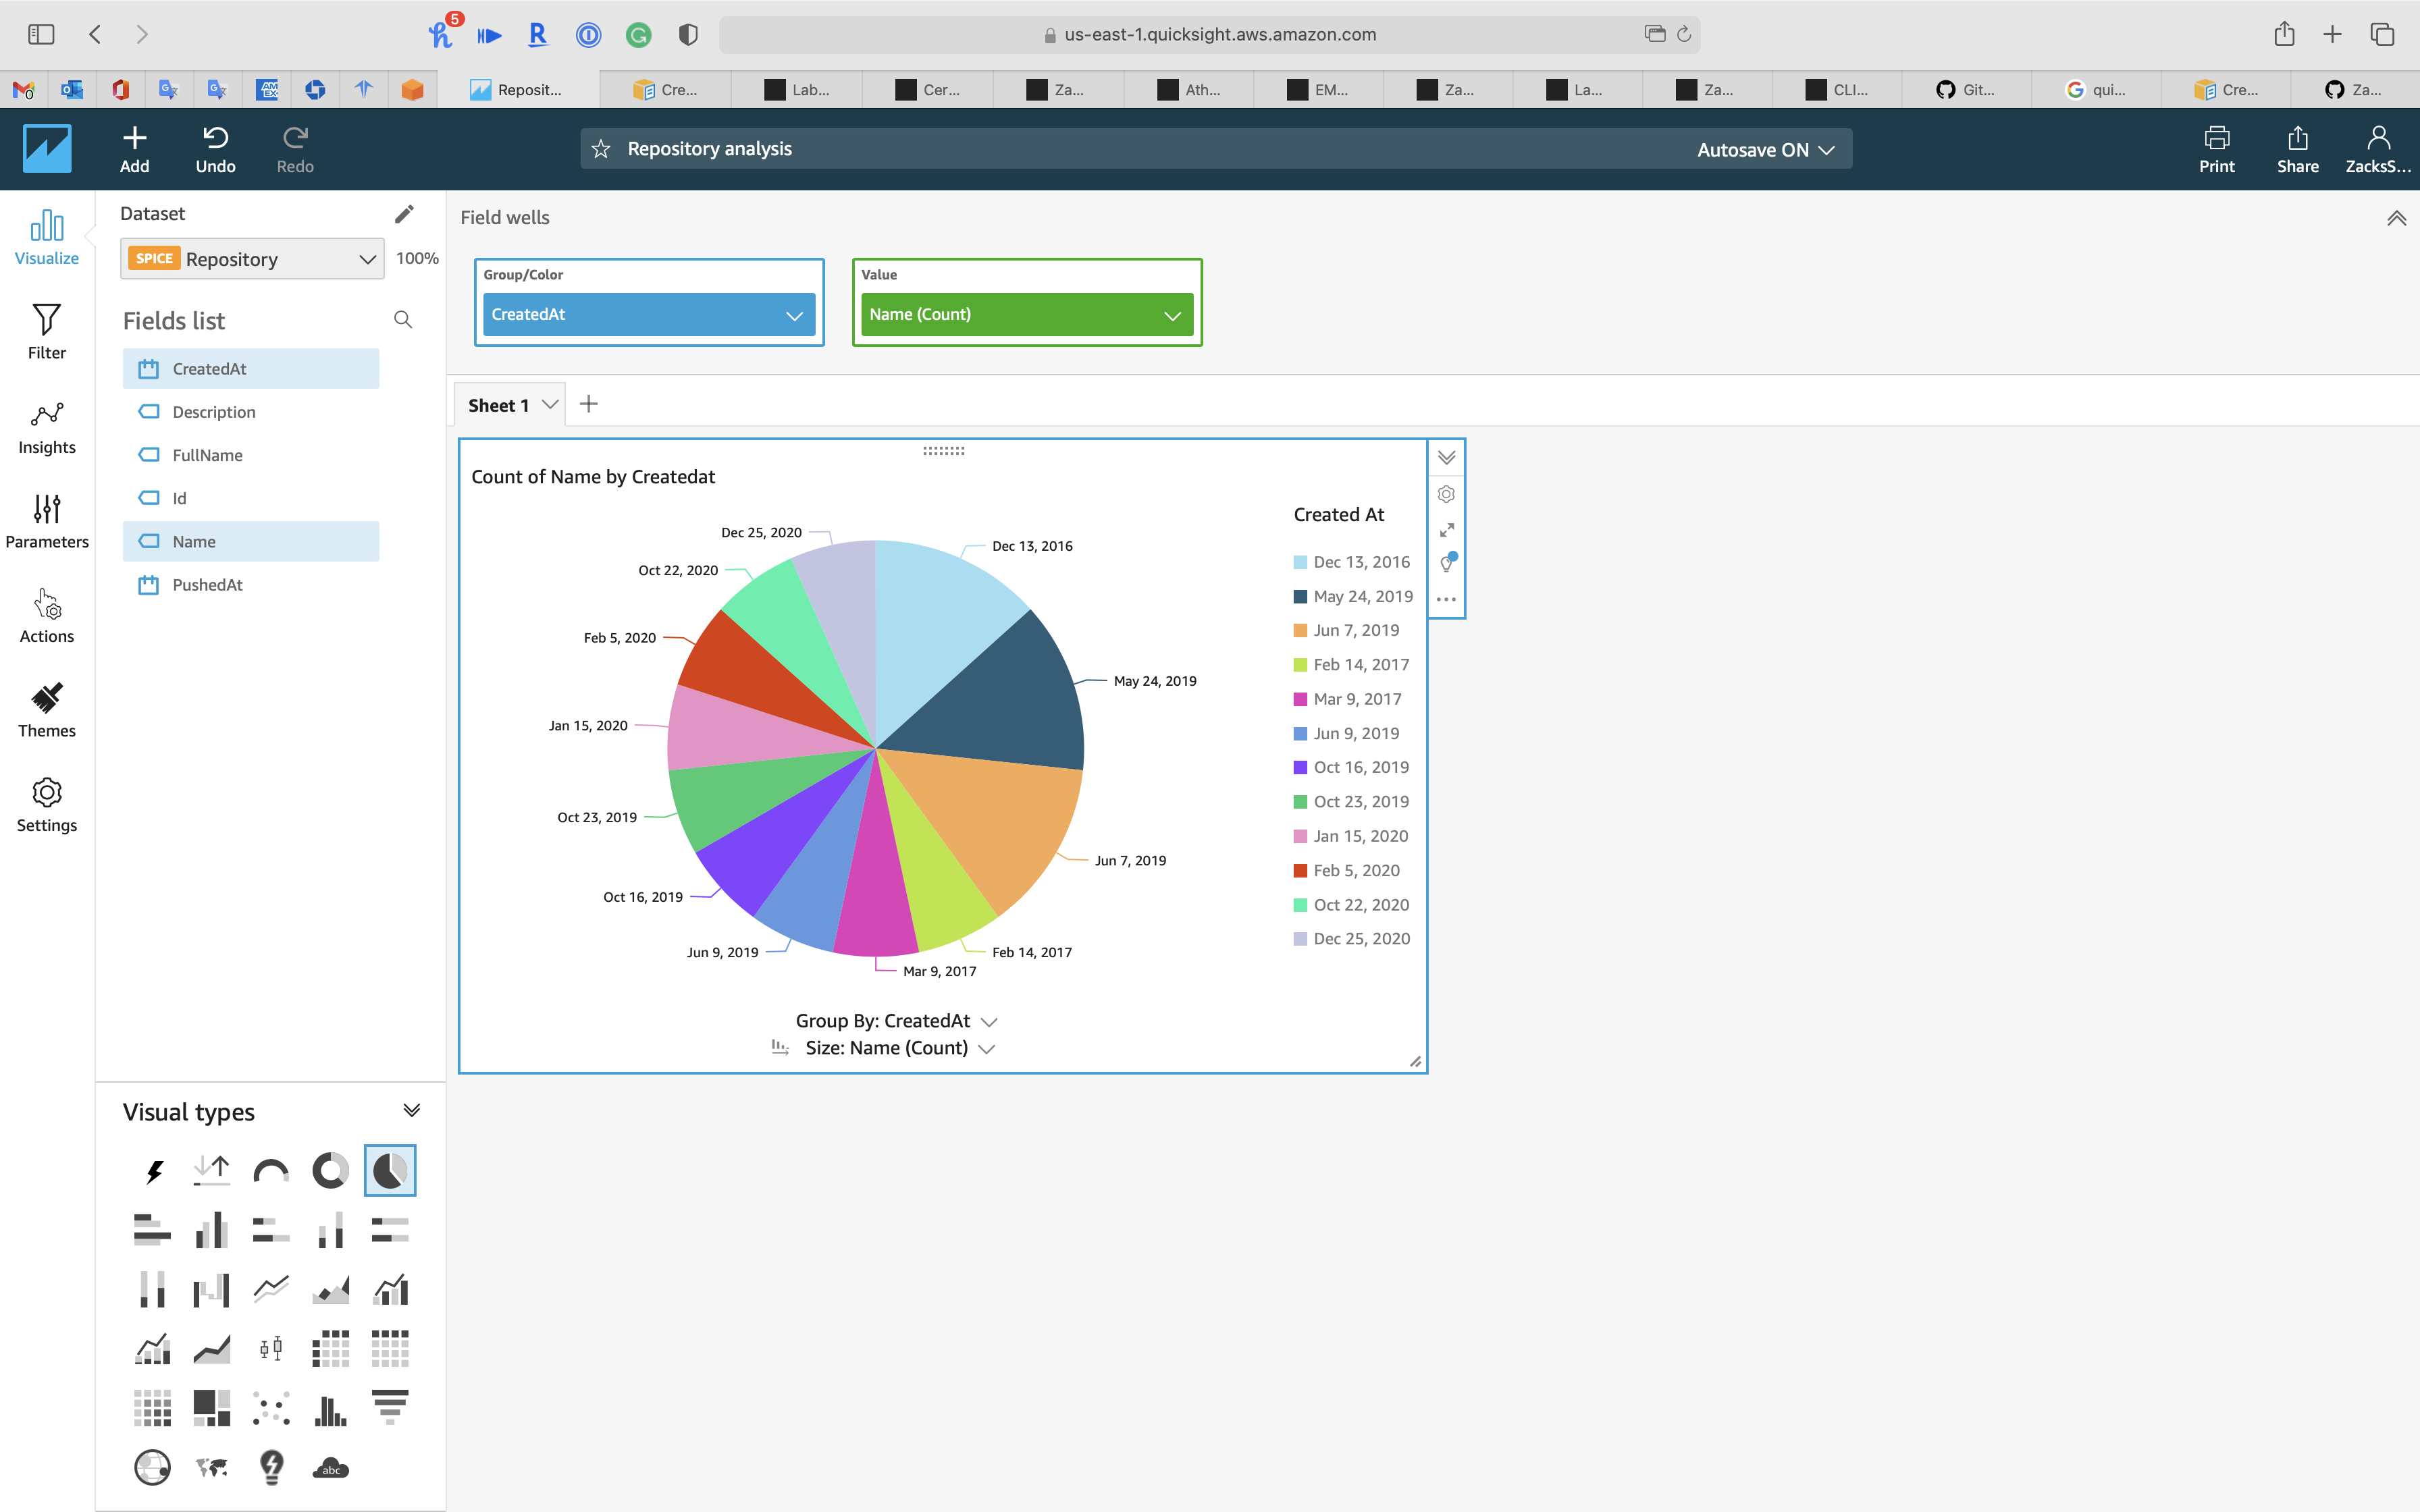Select the gauge chart visual type
This screenshot has height=1512, width=2420.
pyautogui.click(x=271, y=1170)
